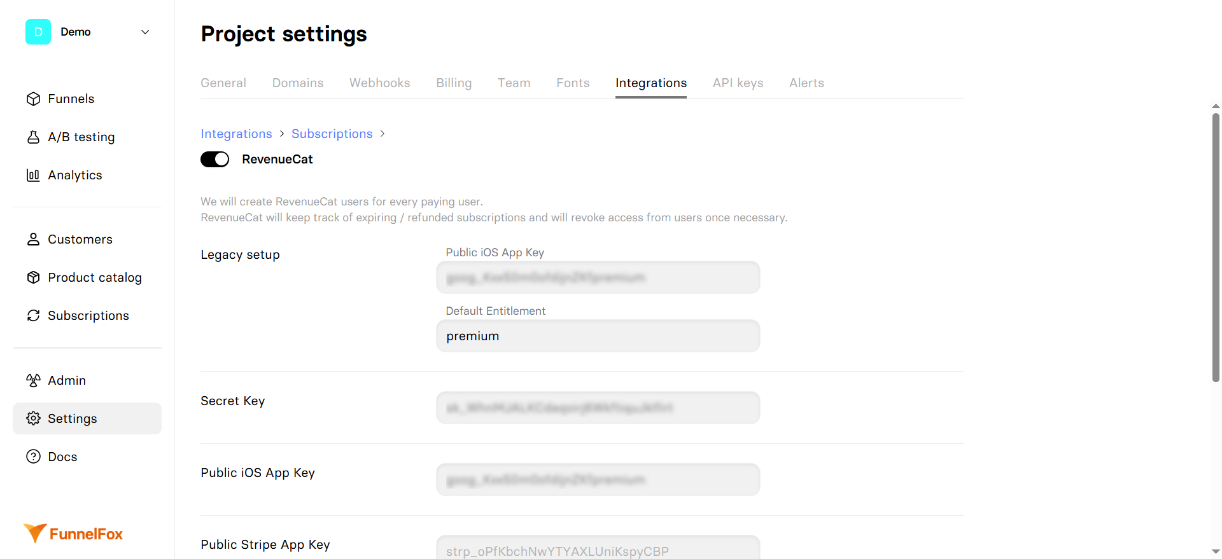Click the Subscriptions breadcrumb link

pyautogui.click(x=332, y=134)
